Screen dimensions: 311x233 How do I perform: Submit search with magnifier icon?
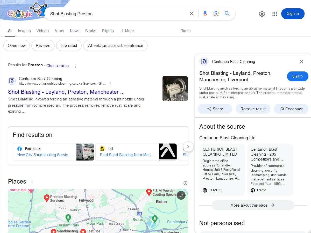(x=227, y=14)
